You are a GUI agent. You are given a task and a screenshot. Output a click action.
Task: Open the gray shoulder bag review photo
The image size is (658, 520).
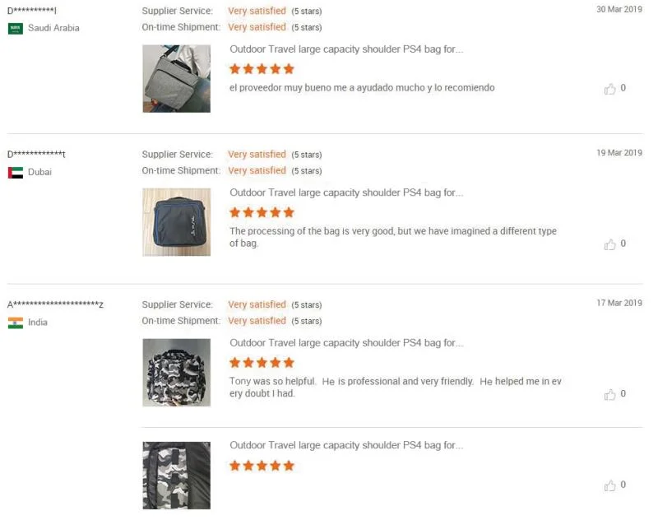[x=176, y=79]
